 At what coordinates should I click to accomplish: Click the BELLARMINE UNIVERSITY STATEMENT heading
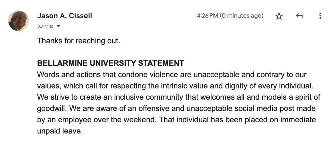111,63
